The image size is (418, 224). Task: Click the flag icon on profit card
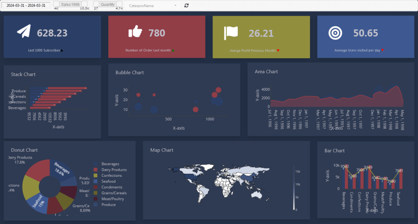point(231,33)
